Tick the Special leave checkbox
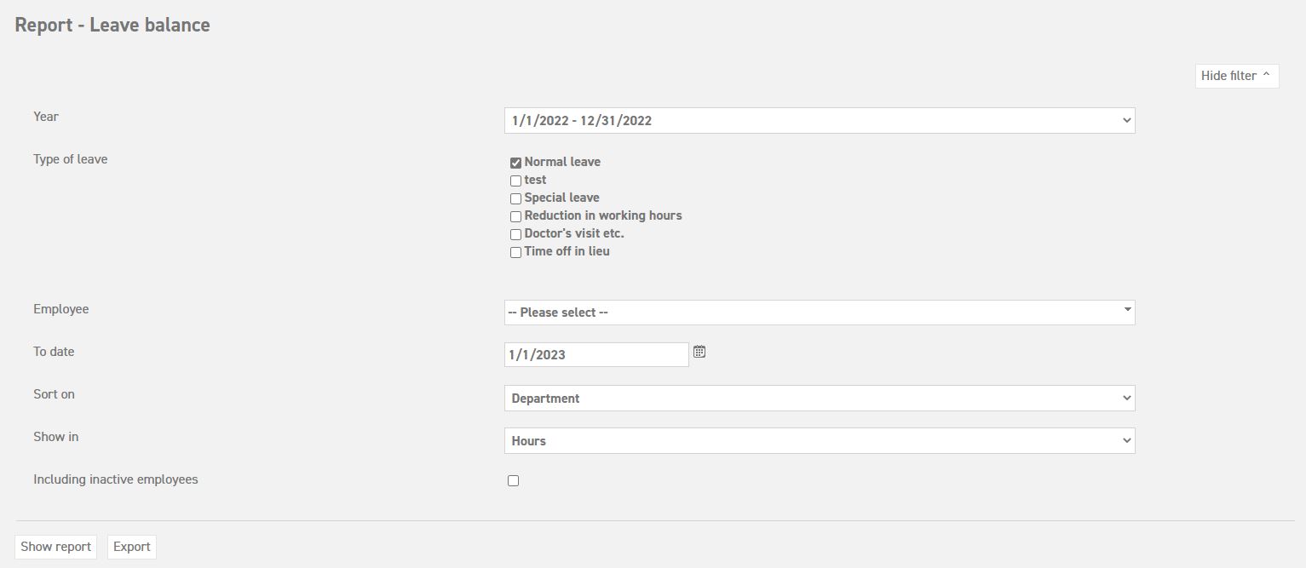This screenshot has height=568, width=1306. (x=515, y=198)
